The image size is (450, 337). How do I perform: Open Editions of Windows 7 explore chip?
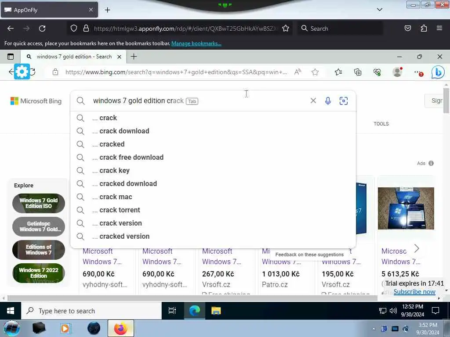[39, 250]
